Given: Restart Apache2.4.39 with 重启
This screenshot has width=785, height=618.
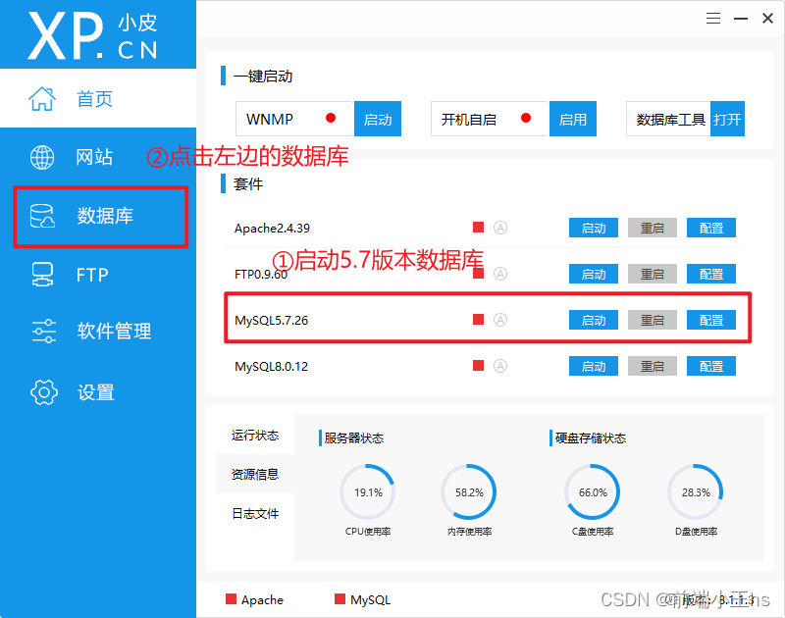Looking at the screenshot, I should [653, 228].
